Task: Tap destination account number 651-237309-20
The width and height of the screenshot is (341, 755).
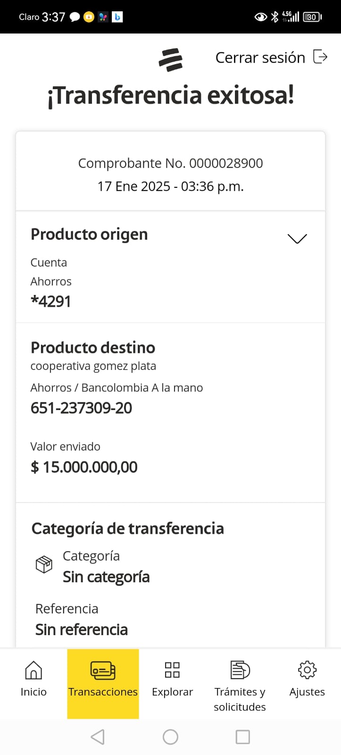Action: click(x=81, y=408)
